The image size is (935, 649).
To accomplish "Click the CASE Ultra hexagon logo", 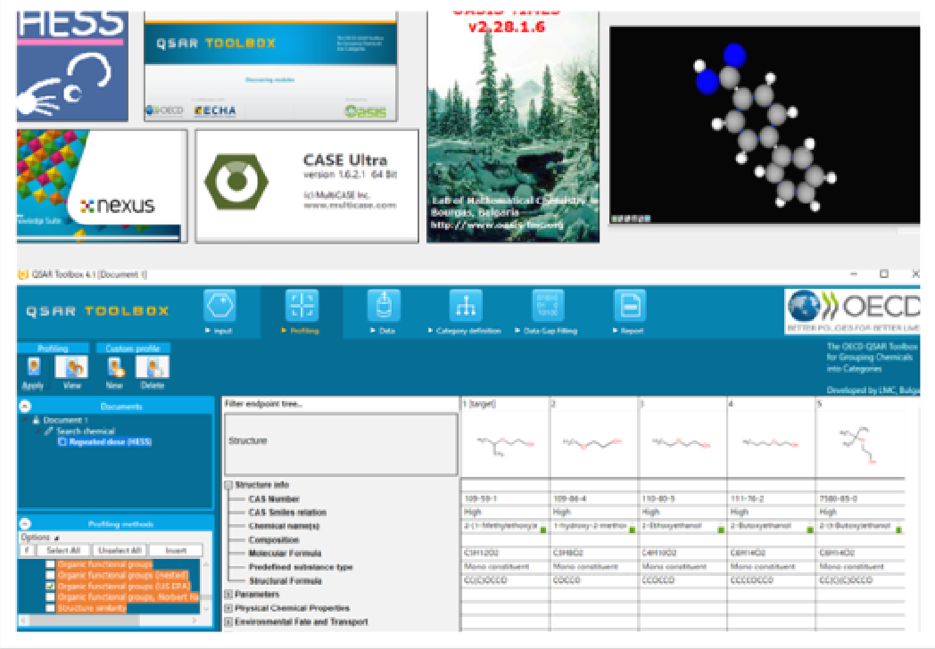I will (x=236, y=181).
